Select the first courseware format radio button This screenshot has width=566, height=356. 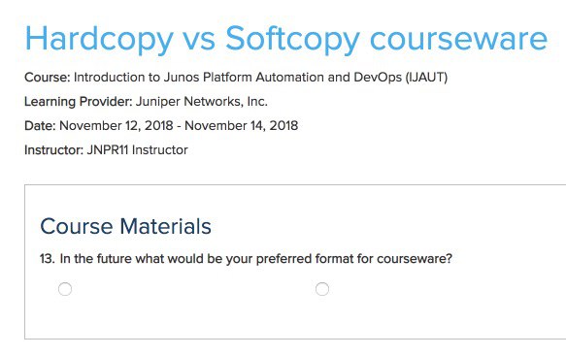[x=65, y=289]
